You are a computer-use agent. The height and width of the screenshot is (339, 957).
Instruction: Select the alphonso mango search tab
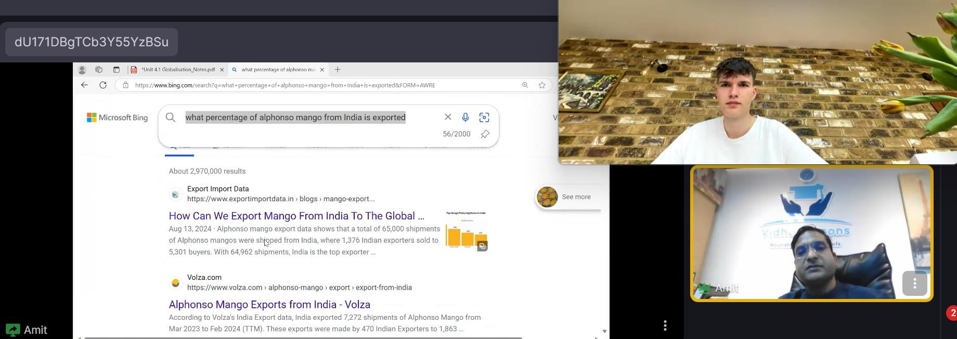click(x=278, y=70)
